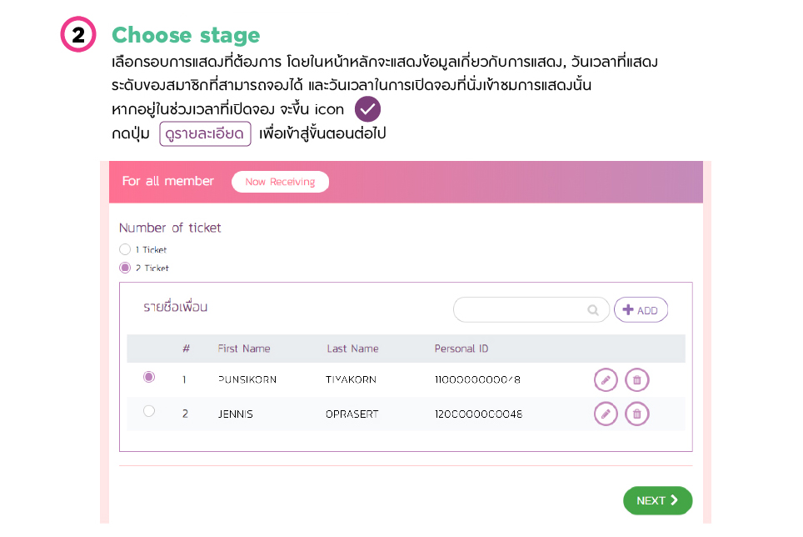Click the pink step 2 circle icon

[78, 35]
